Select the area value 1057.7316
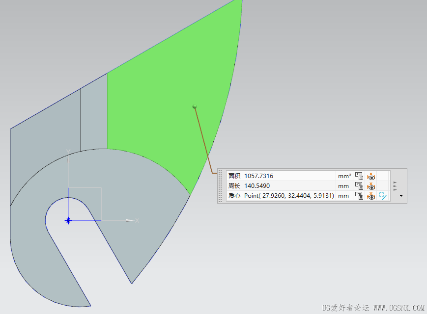 coord(258,176)
